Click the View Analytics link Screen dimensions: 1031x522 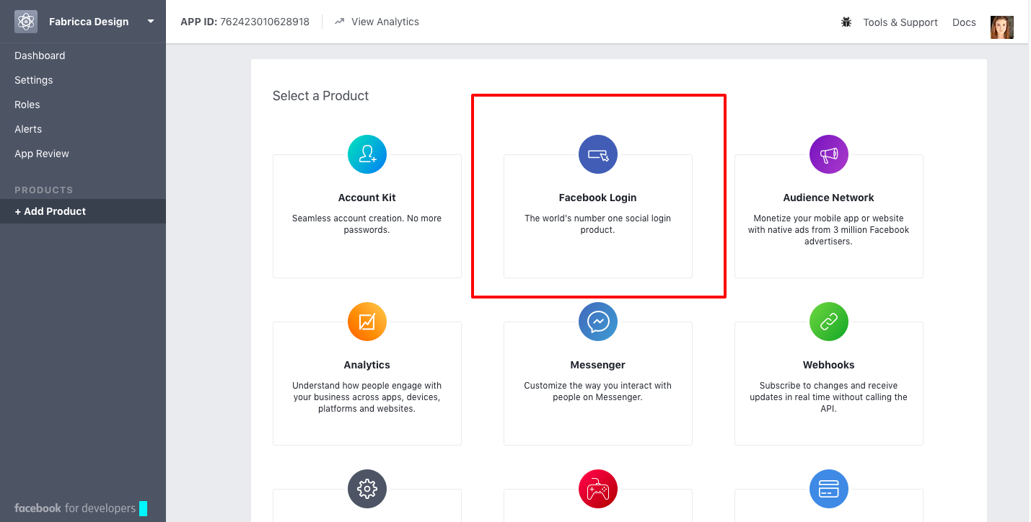384,22
